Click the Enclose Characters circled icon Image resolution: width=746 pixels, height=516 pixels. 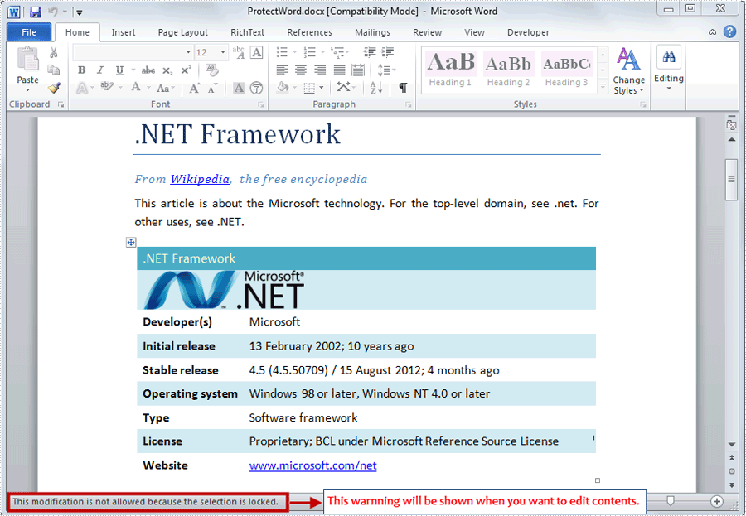click(x=256, y=88)
